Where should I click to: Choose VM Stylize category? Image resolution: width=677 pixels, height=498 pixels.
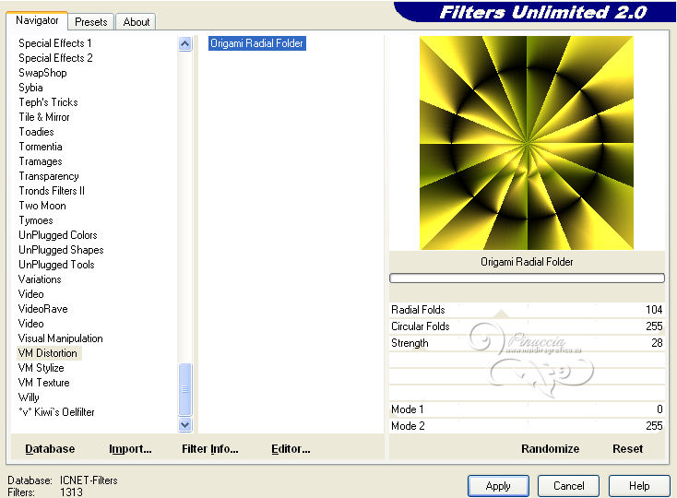41,368
